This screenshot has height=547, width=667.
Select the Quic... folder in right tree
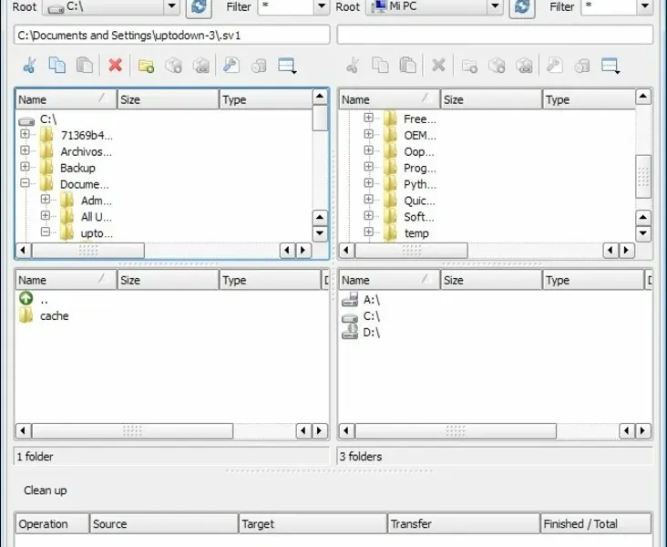coord(410,201)
